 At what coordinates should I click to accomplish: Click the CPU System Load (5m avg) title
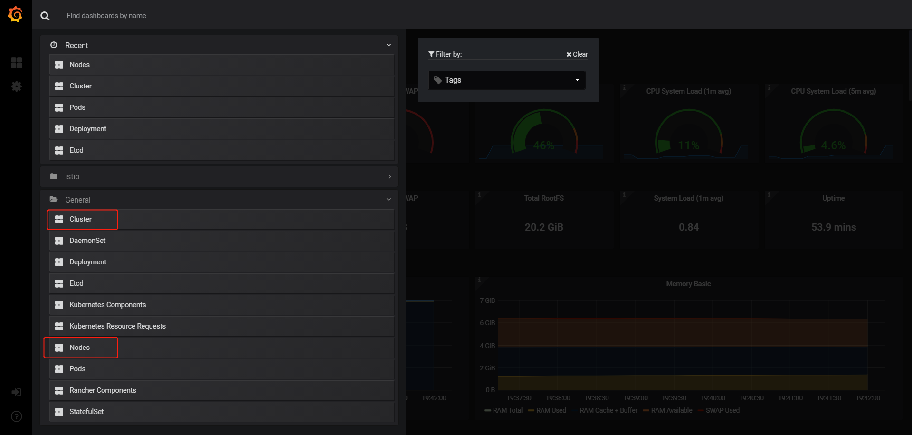834,91
